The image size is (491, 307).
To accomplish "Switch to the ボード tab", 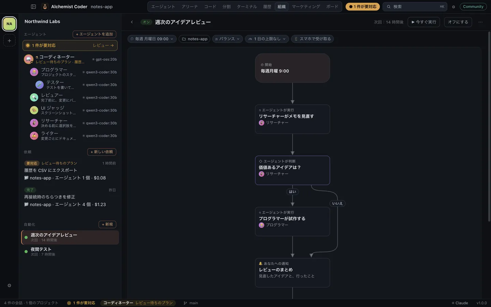I will click(x=332, y=7).
